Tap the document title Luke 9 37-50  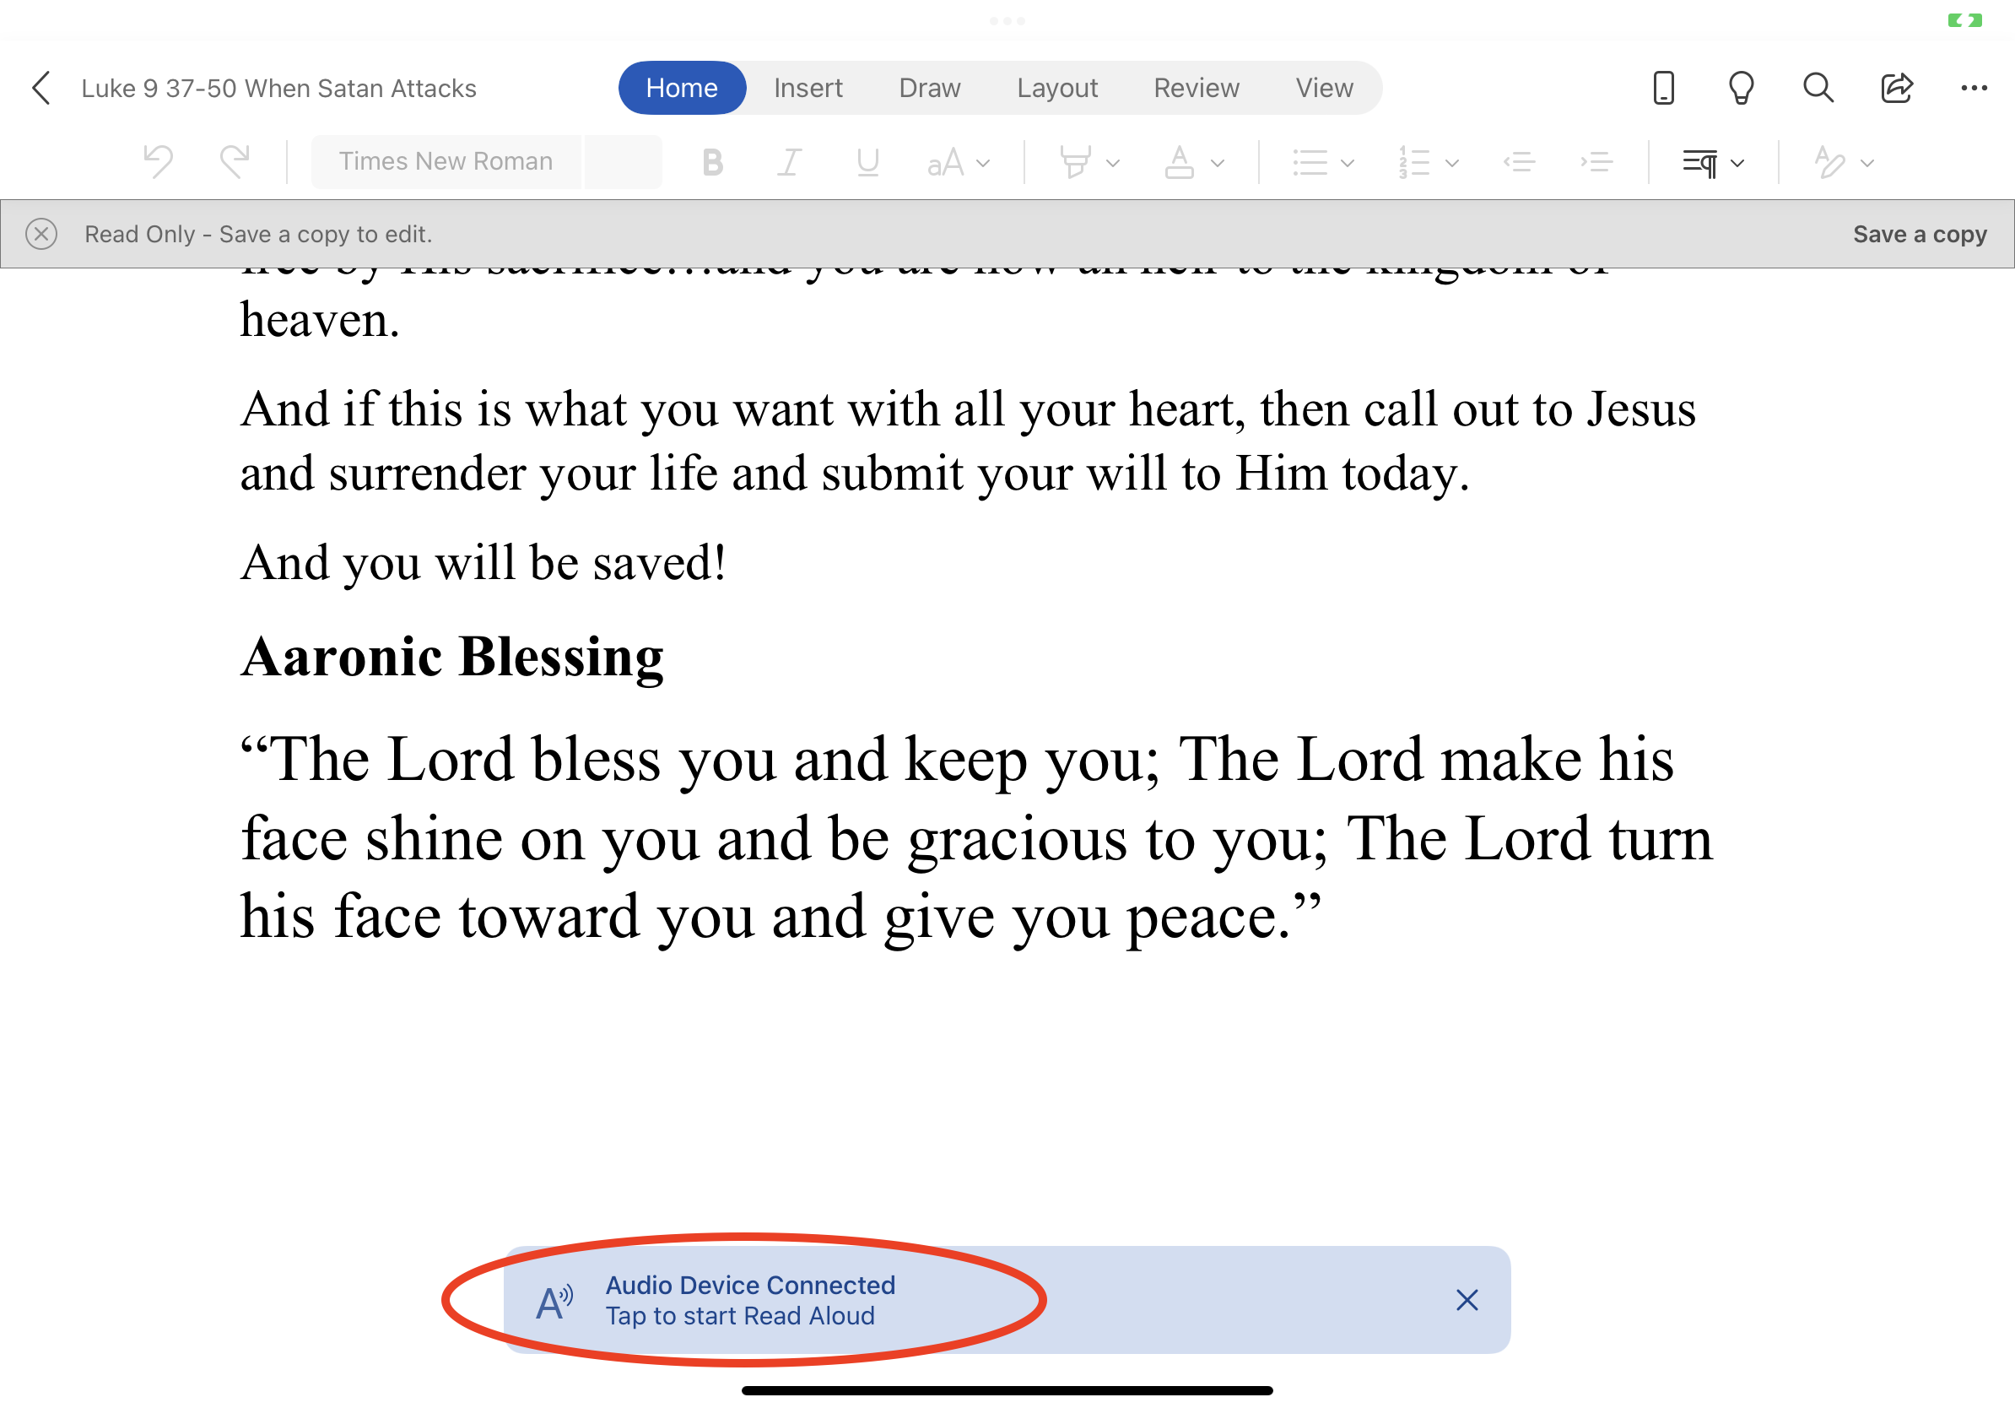(279, 89)
